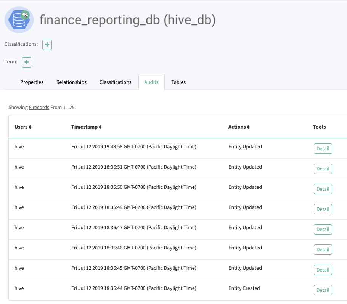Show Detail for the 18:36:50 update
Image resolution: width=347 pixels, height=304 pixels.
coord(323,189)
